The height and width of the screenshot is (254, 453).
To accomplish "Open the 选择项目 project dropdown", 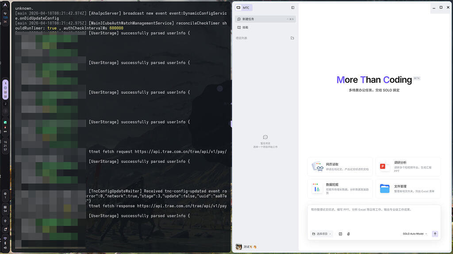I will [x=322, y=234].
